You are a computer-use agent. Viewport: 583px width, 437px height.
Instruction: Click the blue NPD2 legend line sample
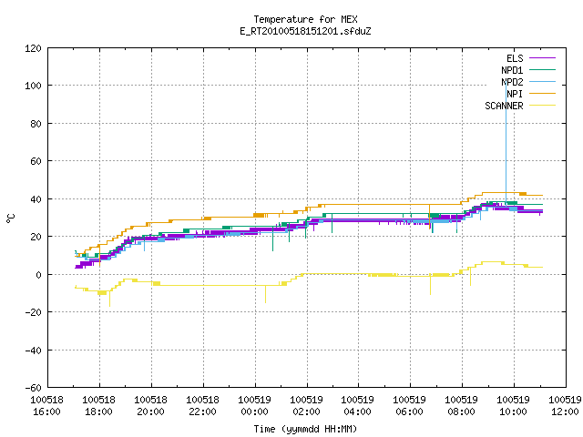click(x=543, y=81)
